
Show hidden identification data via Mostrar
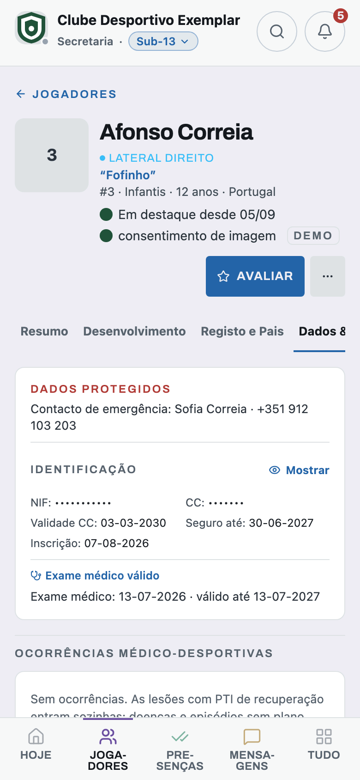click(299, 470)
